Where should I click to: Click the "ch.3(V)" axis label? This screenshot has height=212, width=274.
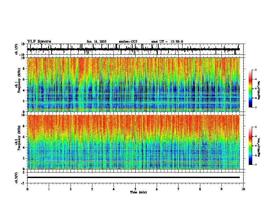click(x=17, y=178)
